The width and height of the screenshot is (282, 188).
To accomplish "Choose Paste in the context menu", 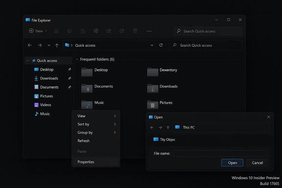I will (96, 151).
